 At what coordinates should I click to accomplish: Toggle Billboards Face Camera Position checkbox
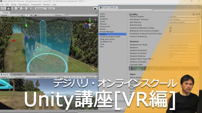(170, 31)
